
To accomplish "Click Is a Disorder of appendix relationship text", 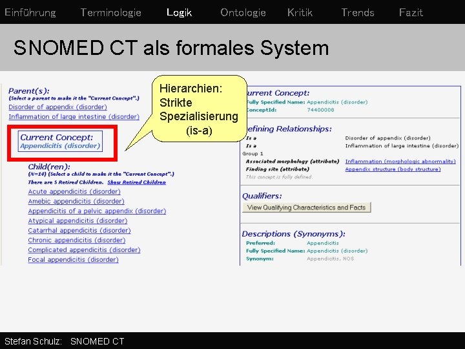I will (x=387, y=138).
